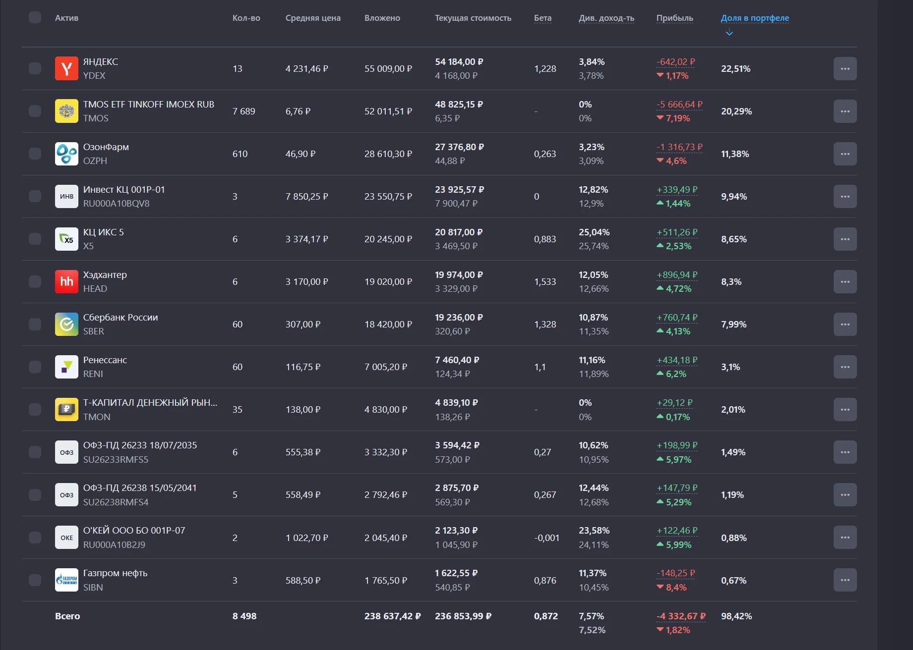Viewport: 913px width, 650px height.
Task: Open the ellipsis menu for Сбербанк России
Action: 845,324
